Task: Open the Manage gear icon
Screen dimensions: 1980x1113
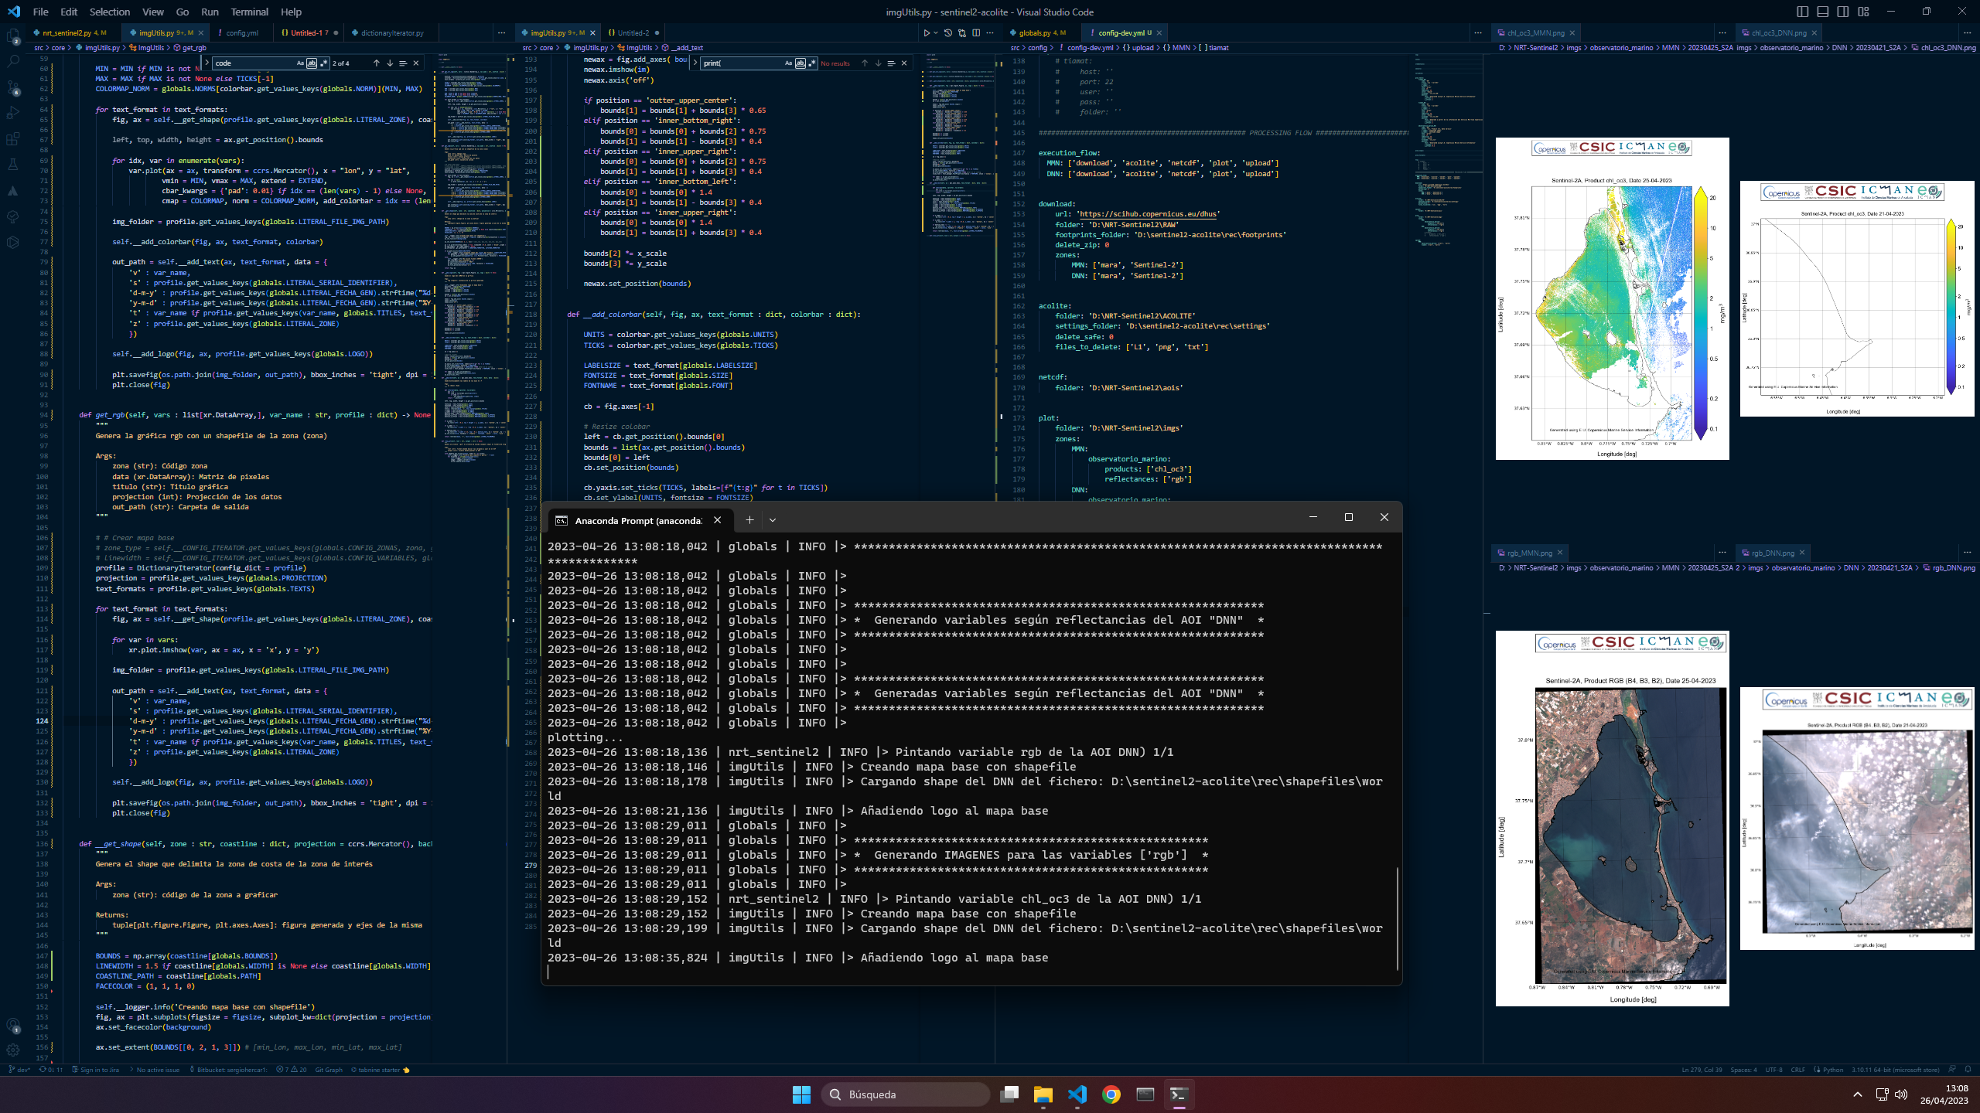Action: click(x=13, y=1050)
